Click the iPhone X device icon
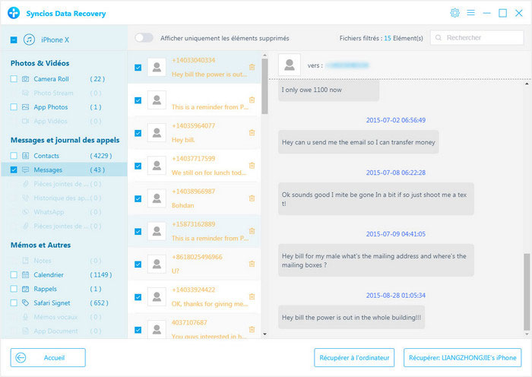This screenshot has width=532, height=377. tap(29, 40)
